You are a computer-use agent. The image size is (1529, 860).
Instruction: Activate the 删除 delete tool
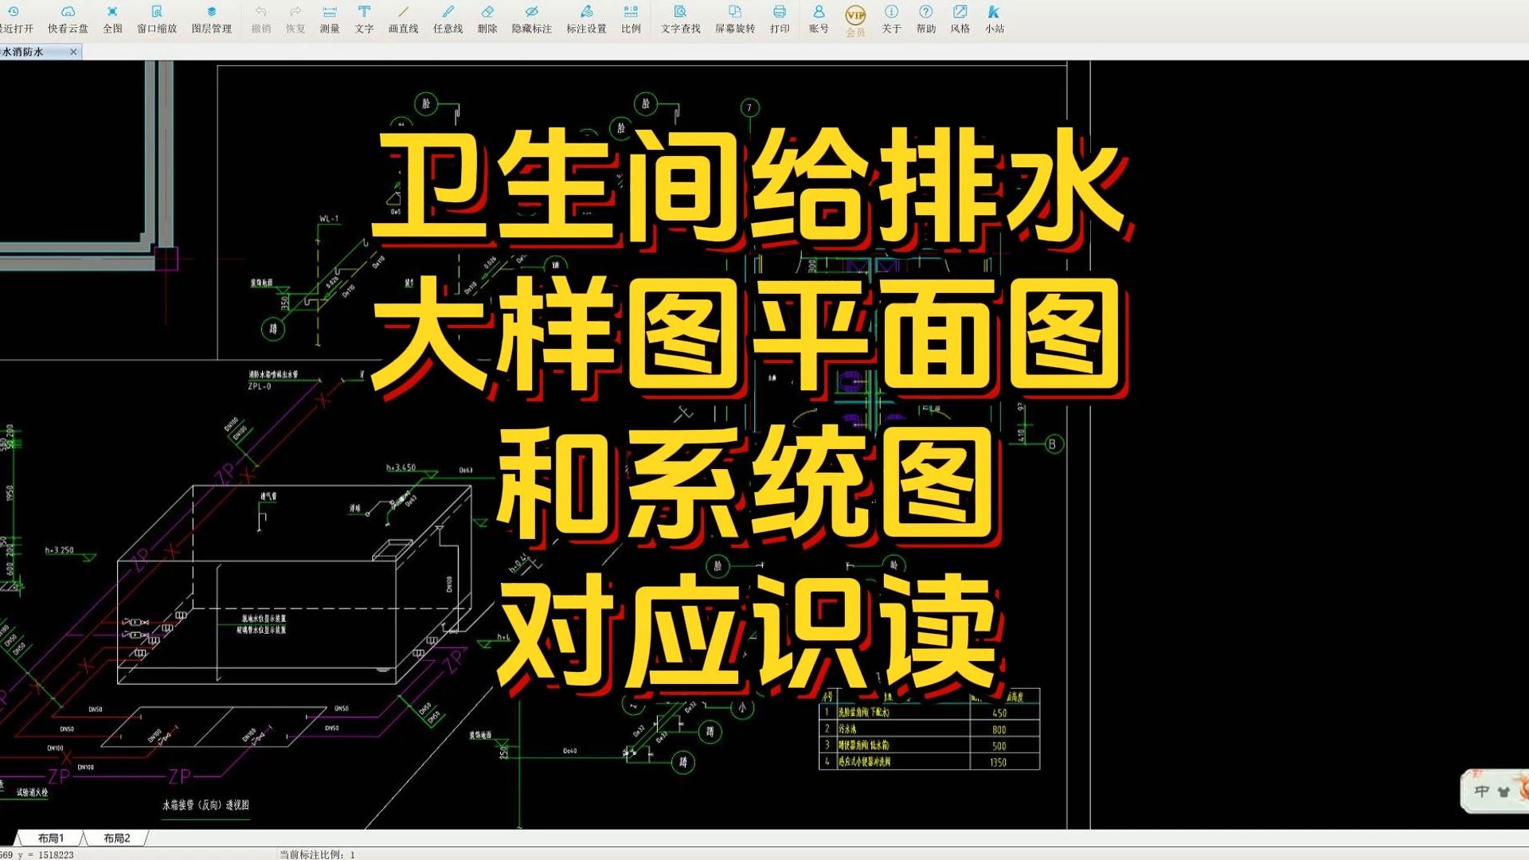[x=487, y=18]
